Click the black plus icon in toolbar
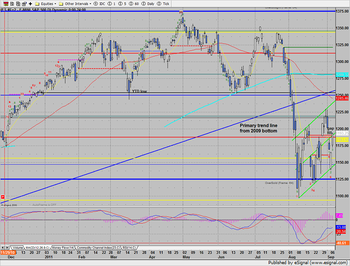 coord(30,4)
